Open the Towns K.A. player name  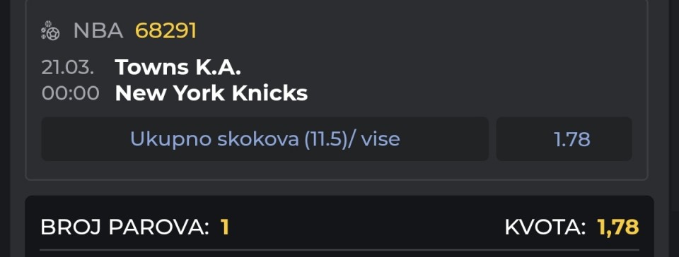click(x=178, y=67)
